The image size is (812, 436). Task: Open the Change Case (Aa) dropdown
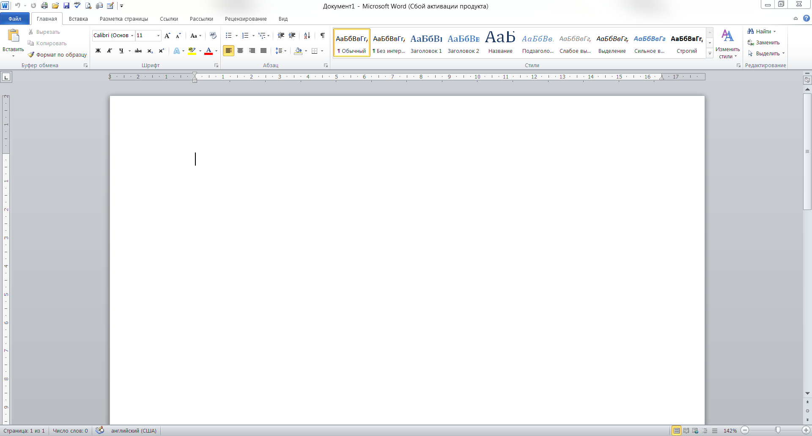point(196,35)
